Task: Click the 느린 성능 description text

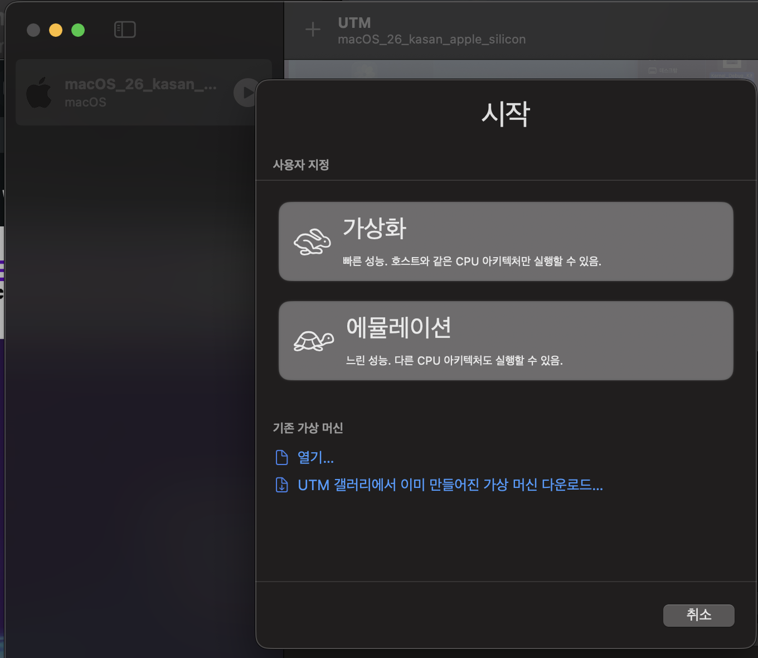Action: click(x=454, y=361)
